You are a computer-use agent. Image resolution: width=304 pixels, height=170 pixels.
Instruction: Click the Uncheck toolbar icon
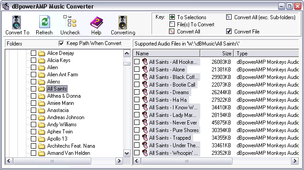click(x=70, y=21)
